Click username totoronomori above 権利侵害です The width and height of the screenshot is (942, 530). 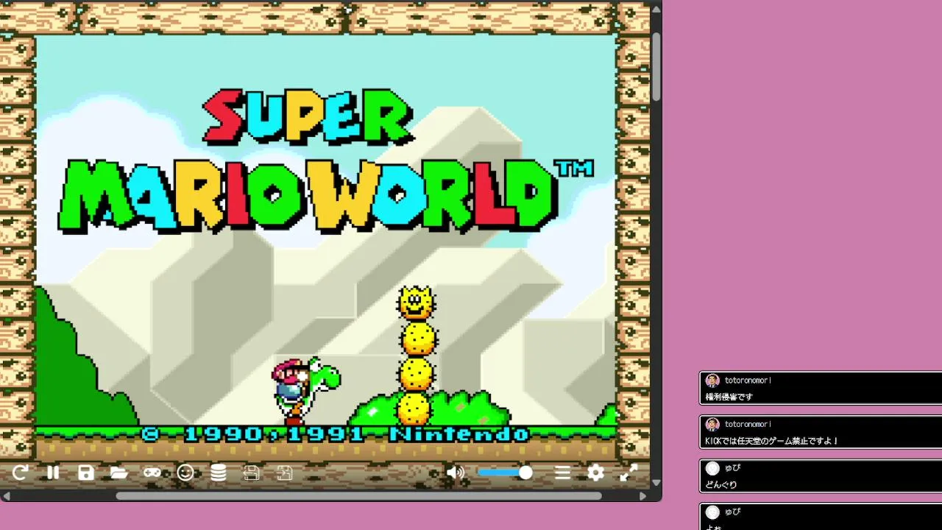pyautogui.click(x=748, y=381)
